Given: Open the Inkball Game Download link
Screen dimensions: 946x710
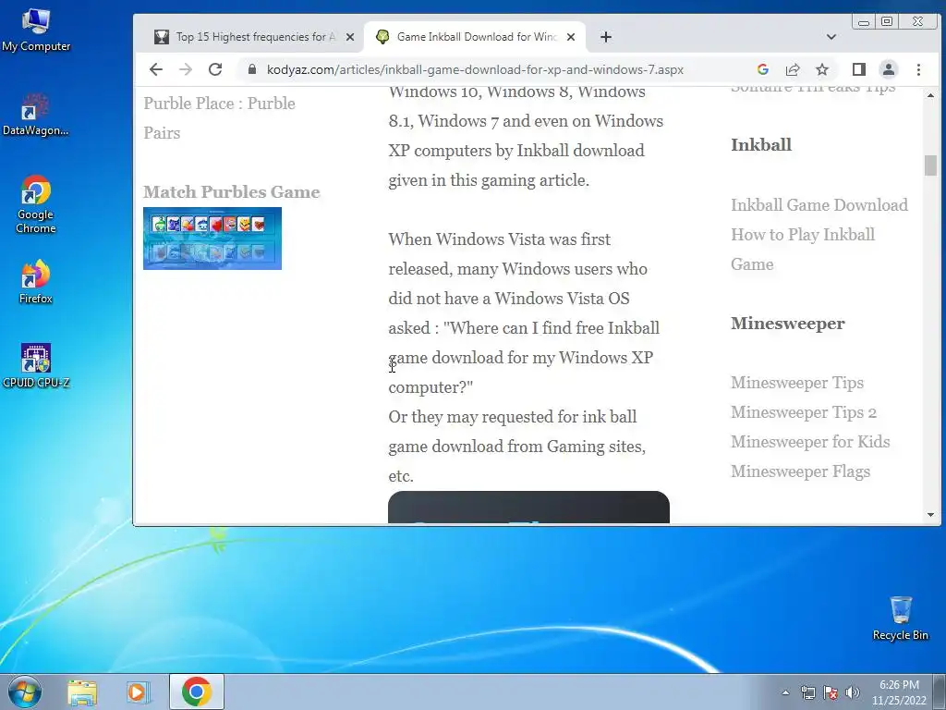Looking at the screenshot, I should [x=819, y=204].
